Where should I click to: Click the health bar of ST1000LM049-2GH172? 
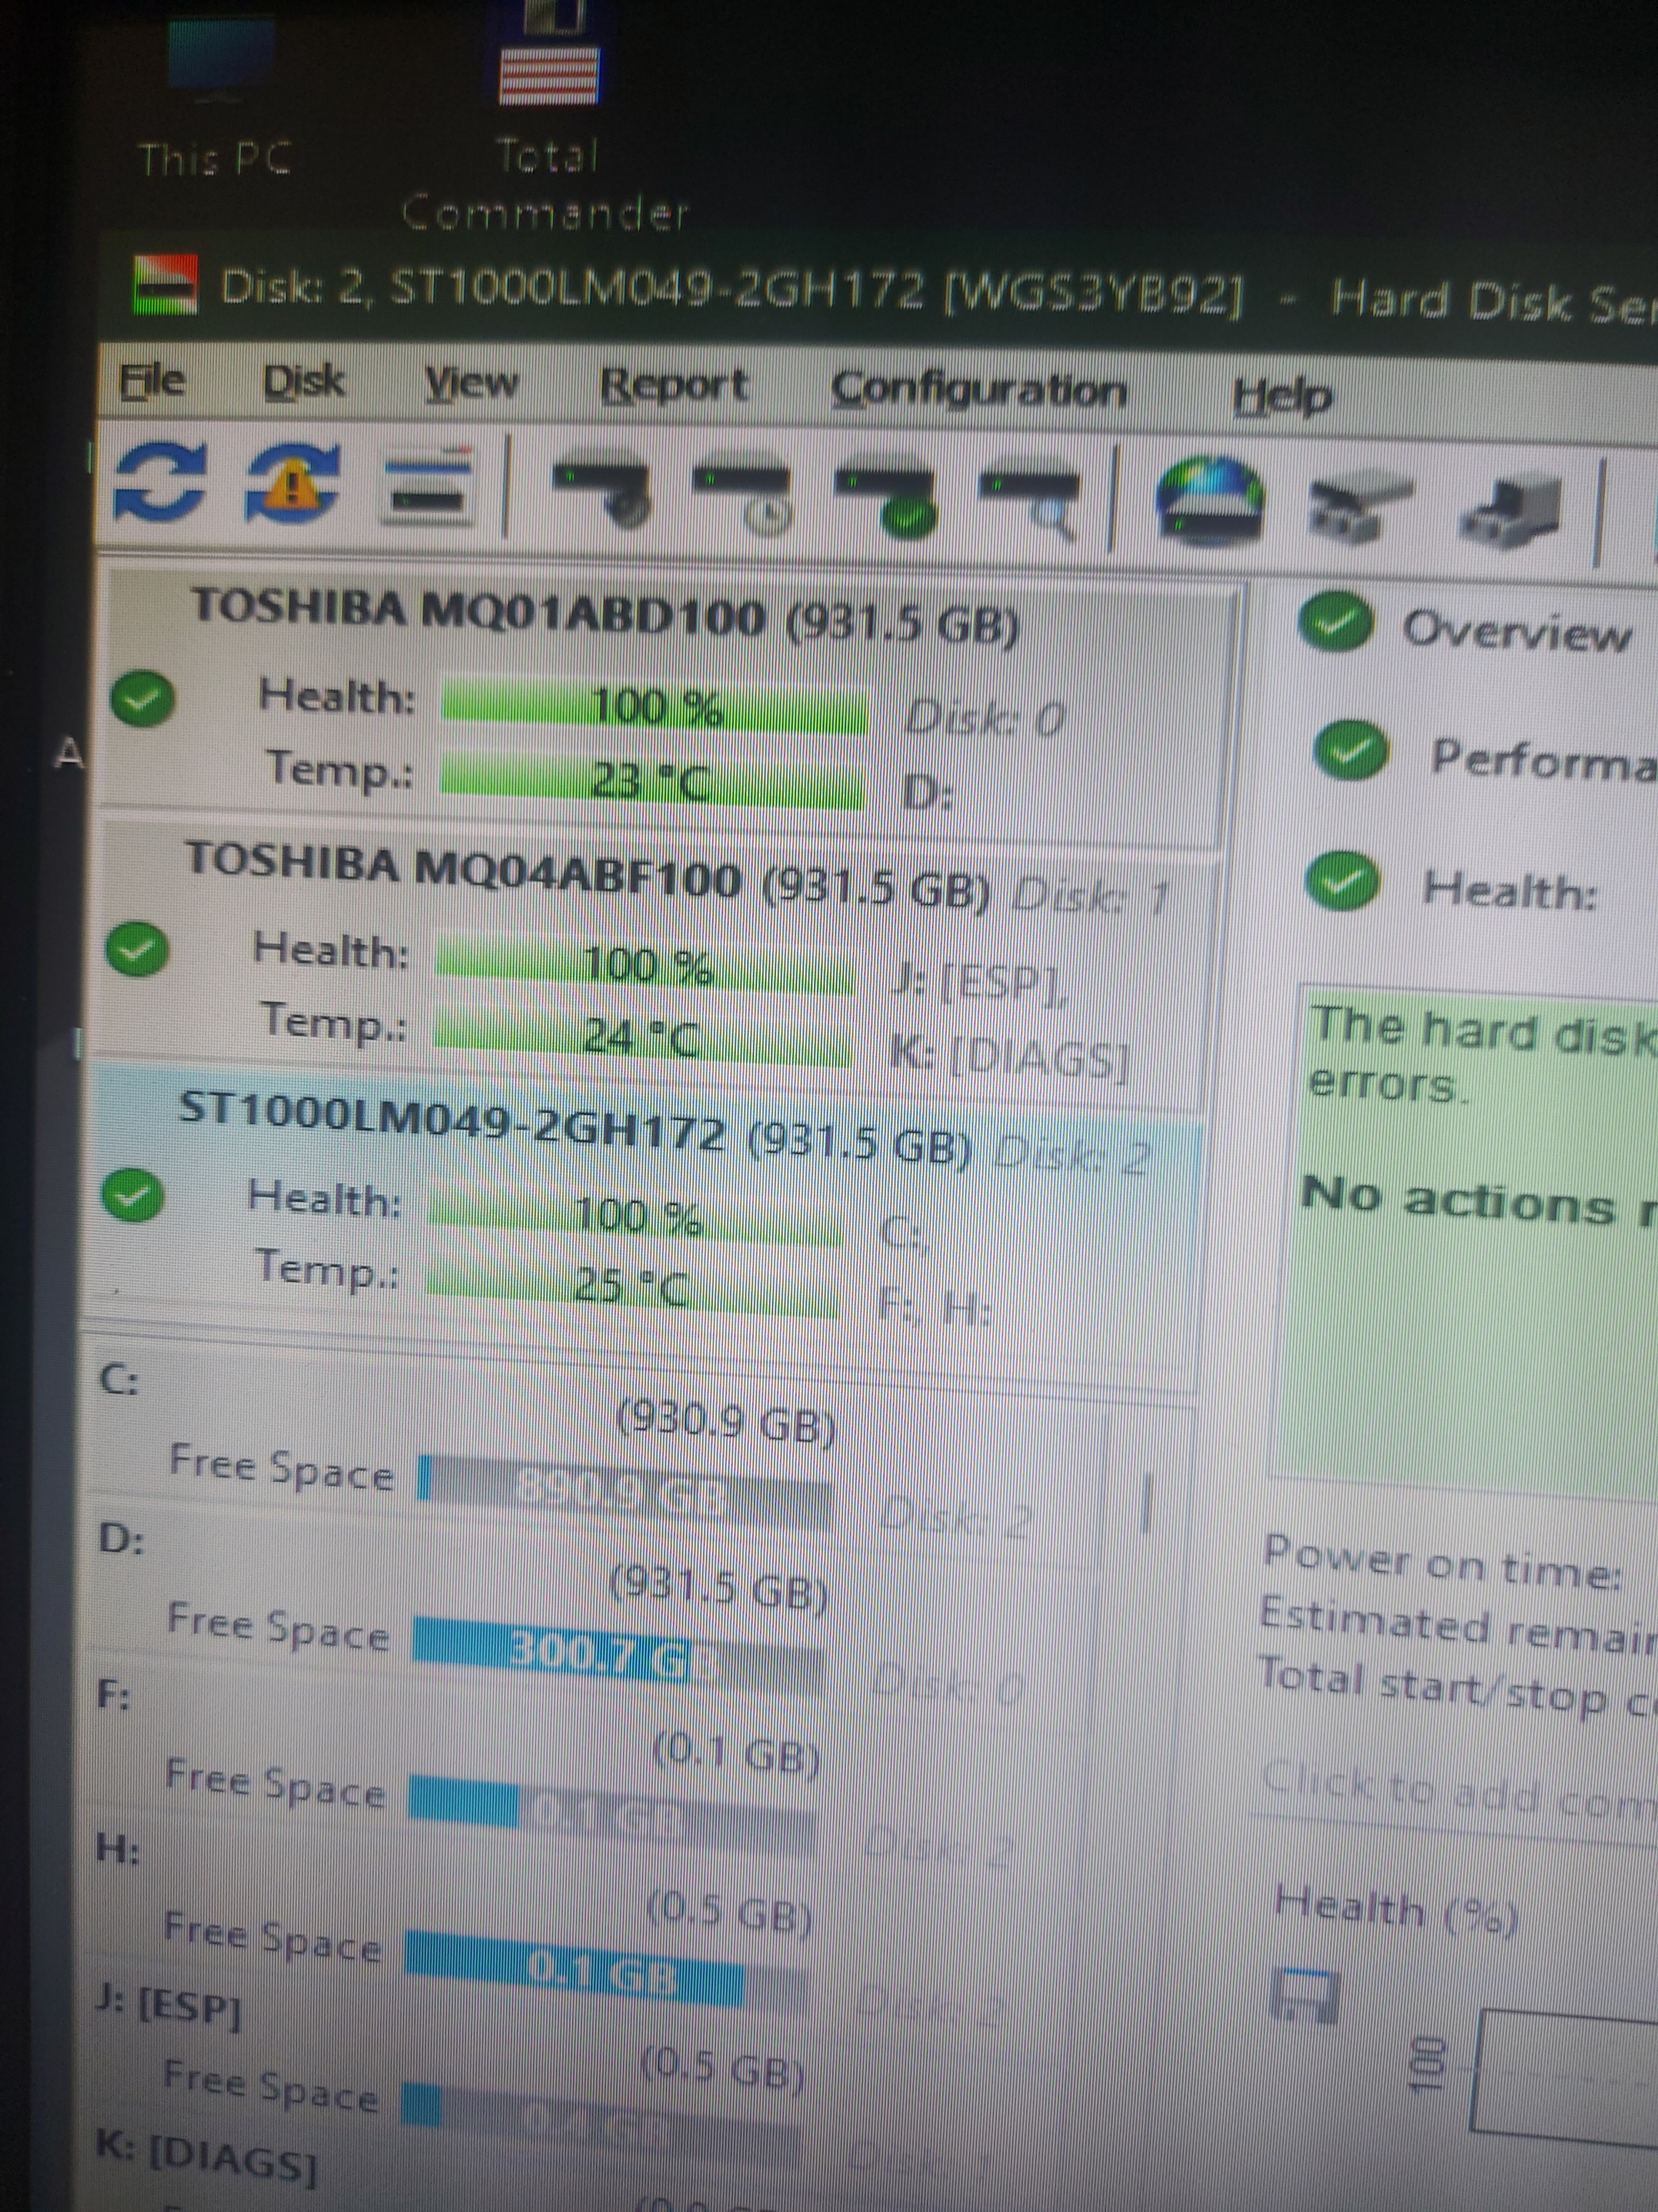click(637, 1216)
